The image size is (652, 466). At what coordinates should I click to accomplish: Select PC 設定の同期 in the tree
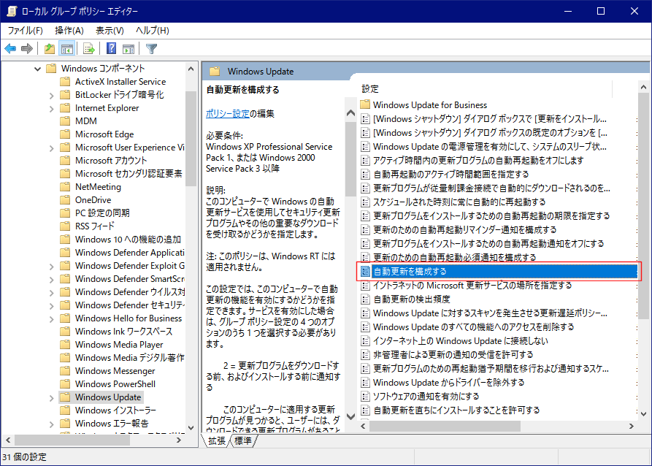102,213
